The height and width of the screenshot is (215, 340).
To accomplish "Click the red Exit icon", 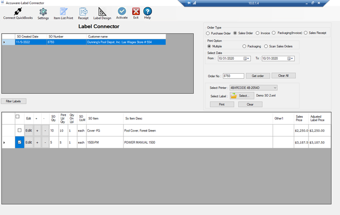I will (x=136, y=11).
